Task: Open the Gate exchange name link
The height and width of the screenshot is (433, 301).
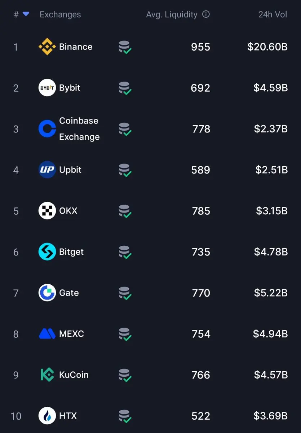Action: click(69, 293)
